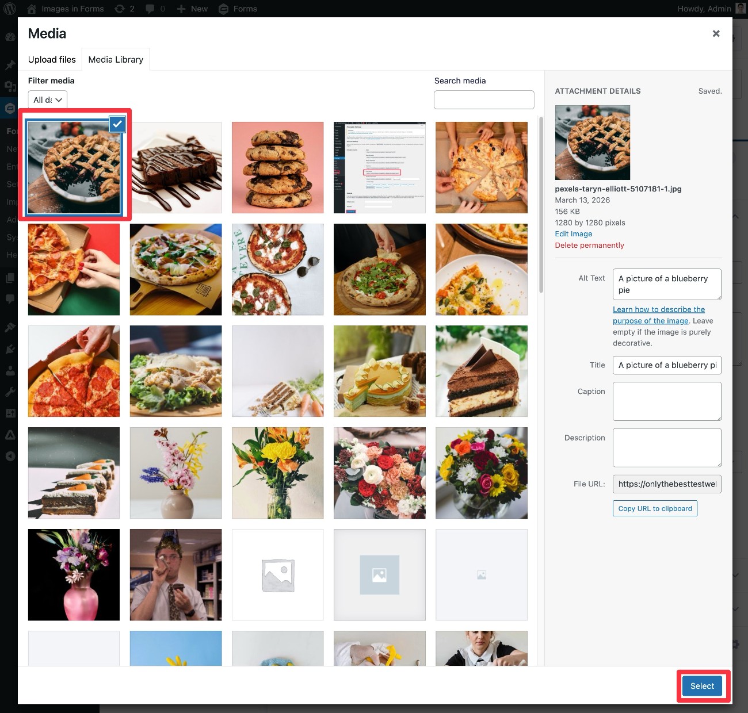The height and width of the screenshot is (713, 748).
Task: Open the comments bubble icon
Action: click(150, 9)
